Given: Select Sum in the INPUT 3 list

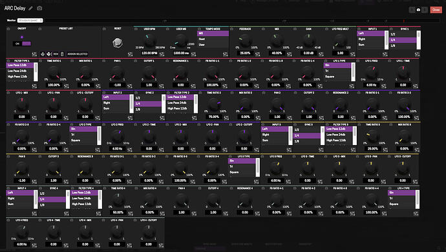Looking at the screenshot, I should coord(275,141).
